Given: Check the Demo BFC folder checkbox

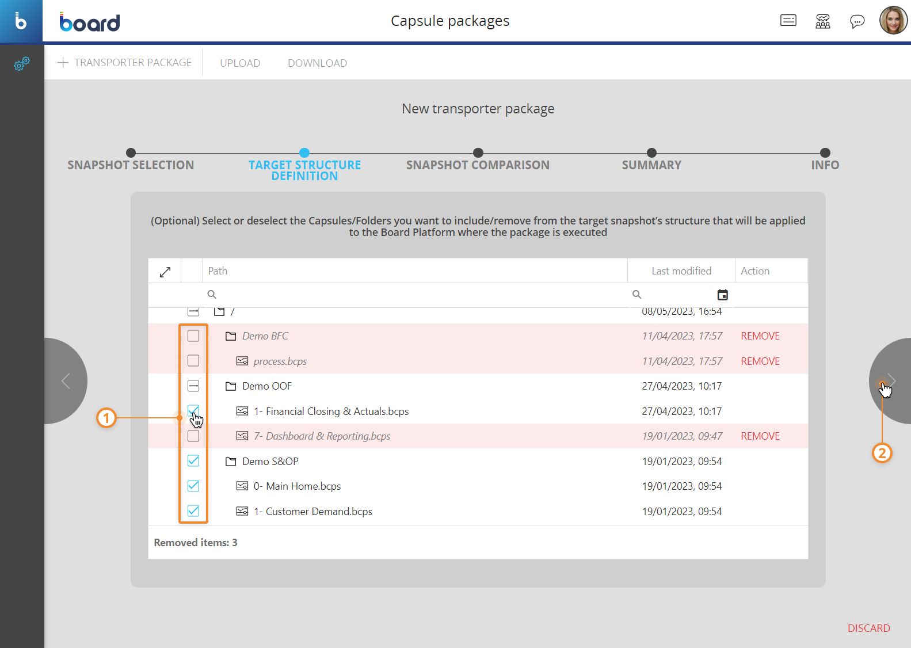Looking at the screenshot, I should point(193,336).
